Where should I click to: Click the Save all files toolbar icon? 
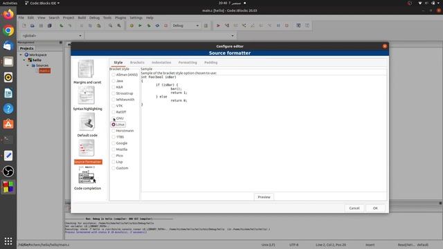pyautogui.click(x=49, y=26)
